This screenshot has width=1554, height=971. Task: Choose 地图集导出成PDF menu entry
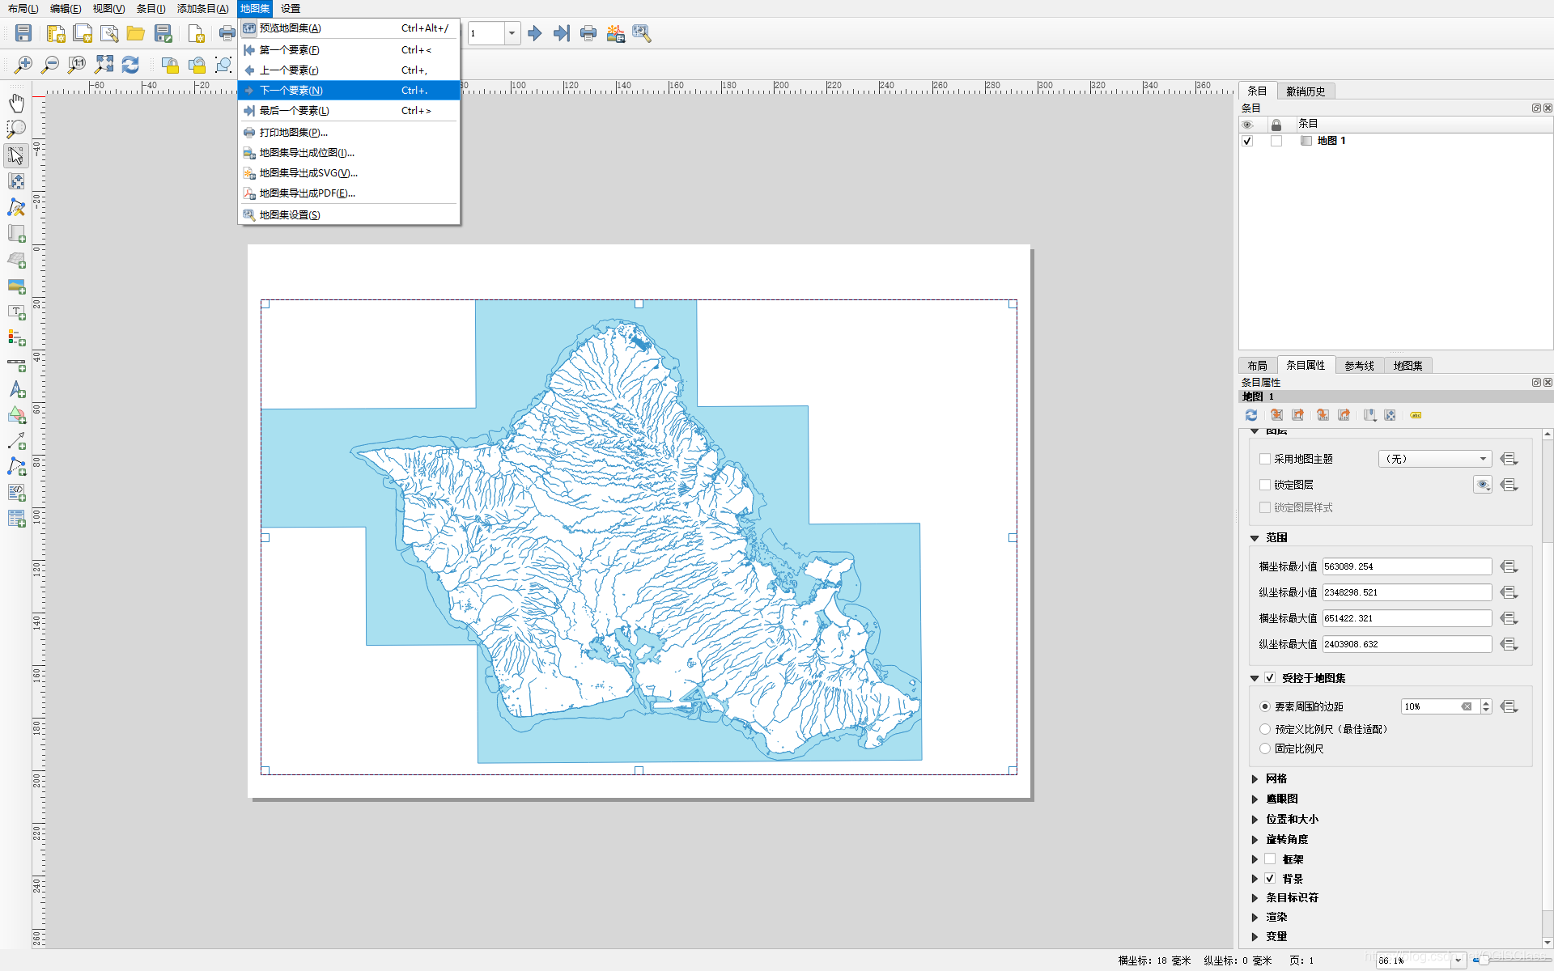[x=307, y=193]
